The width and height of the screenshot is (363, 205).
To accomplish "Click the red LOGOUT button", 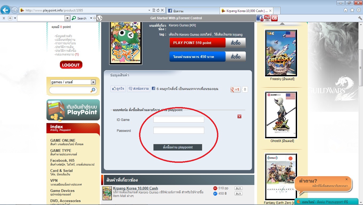I will pyautogui.click(x=71, y=65).
